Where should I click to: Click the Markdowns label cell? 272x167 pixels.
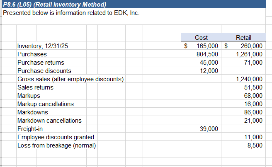(x=33, y=112)
